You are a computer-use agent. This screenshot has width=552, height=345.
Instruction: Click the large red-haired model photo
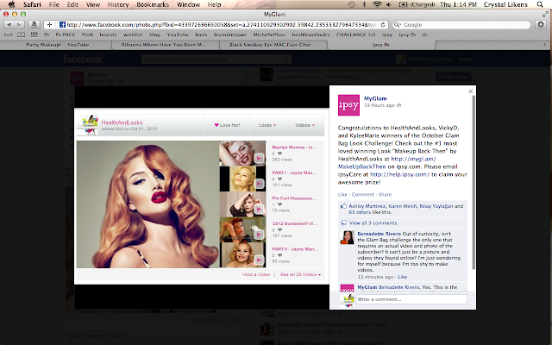[x=147, y=204]
